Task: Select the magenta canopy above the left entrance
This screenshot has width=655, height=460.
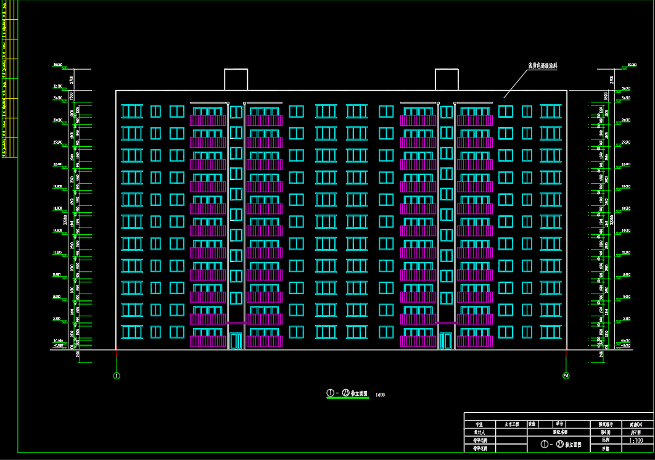Action: point(236,322)
